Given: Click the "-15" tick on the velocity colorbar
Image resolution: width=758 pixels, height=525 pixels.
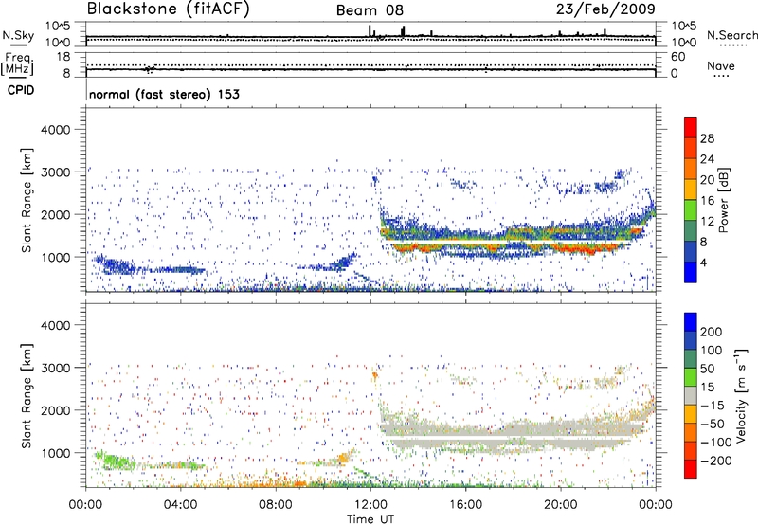Looking at the screenshot, I should [713, 405].
